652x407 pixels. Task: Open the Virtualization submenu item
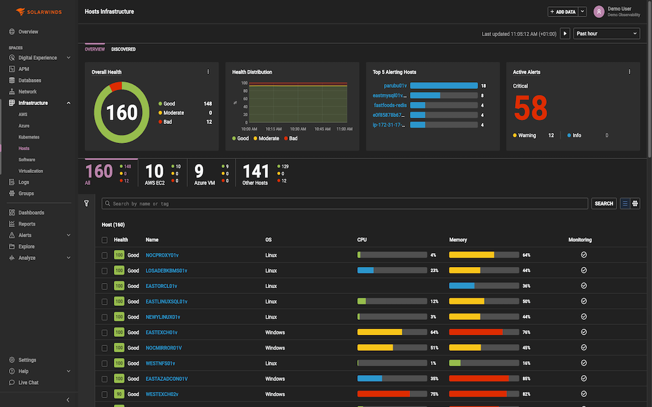click(x=31, y=170)
